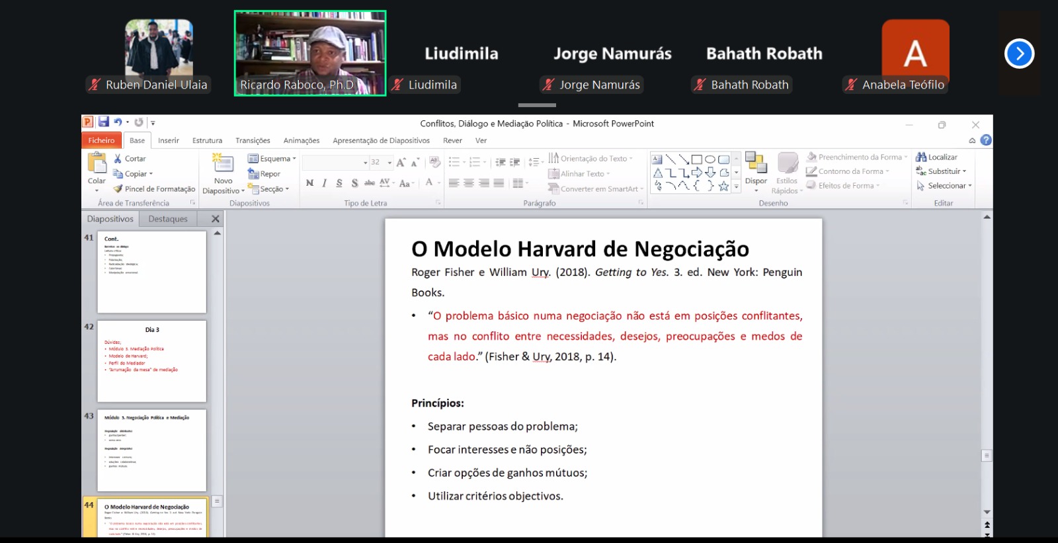The height and width of the screenshot is (543, 1058).
Task: Open the Dispor arrange dropdown
Action: point(756,172)
